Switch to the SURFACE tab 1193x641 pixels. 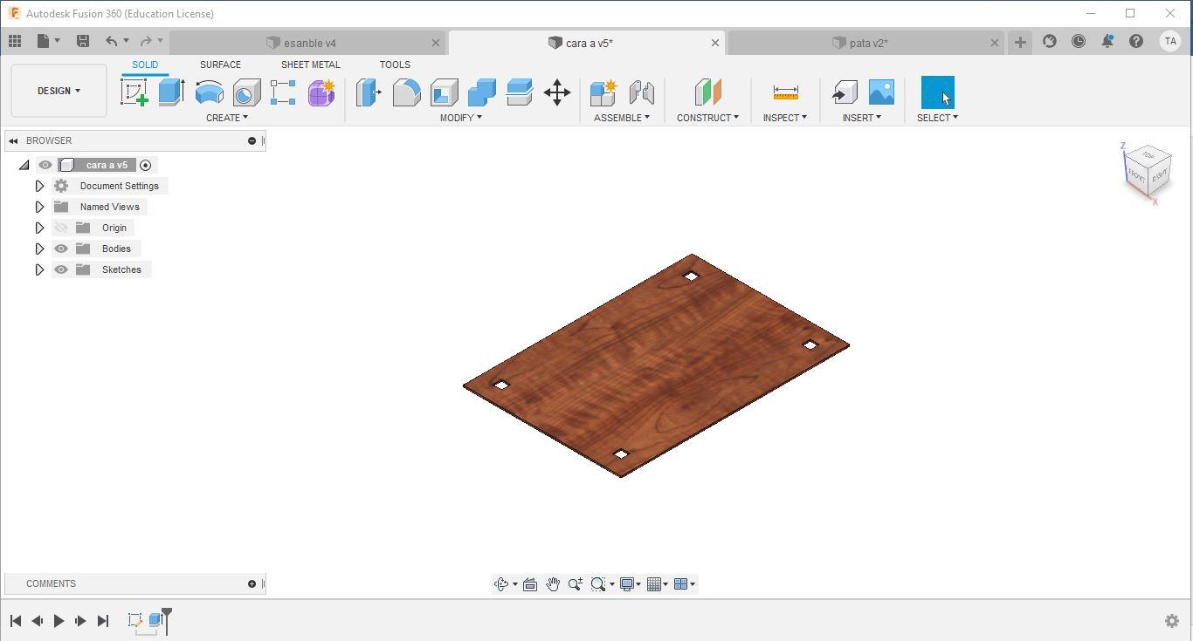pyautogui.click(x=220, y=65)
